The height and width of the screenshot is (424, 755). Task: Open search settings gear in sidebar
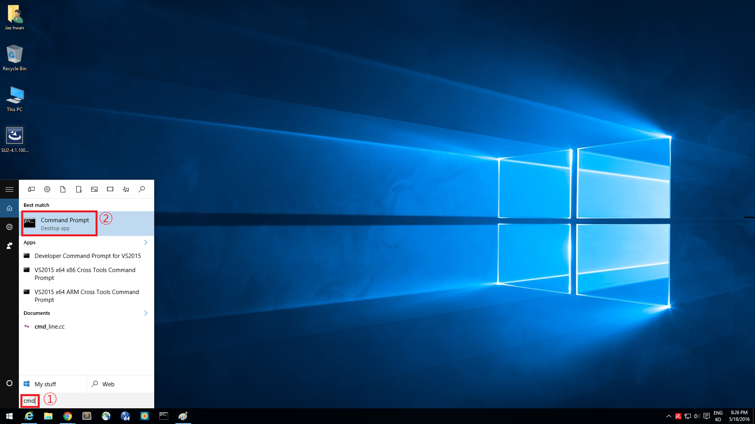point(9,227)
